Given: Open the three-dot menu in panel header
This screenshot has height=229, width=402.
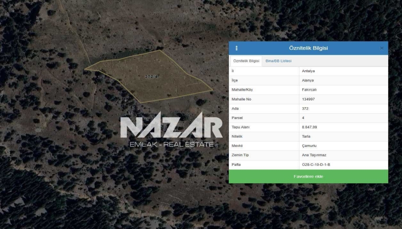Looking at the screenshot, I should pos(236,48).
